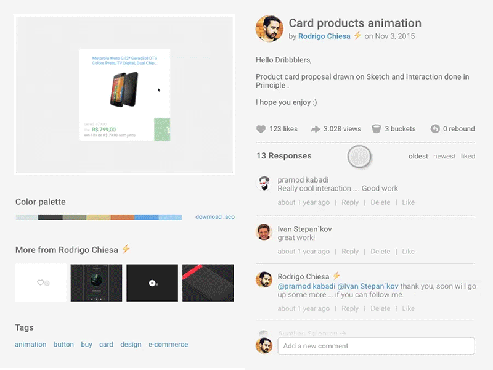Click the Add a new comment field
This screenshot has width=493, height=370.
pos(376,346)
